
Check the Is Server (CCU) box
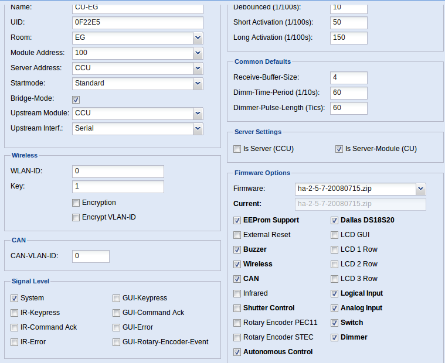tap(237, 149)
